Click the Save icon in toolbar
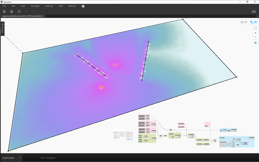This screenshot has height=162, width=259. 19,11
